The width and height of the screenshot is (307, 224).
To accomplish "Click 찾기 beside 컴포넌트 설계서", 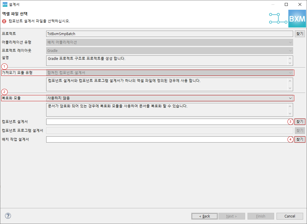I will (x=300, y=121).
